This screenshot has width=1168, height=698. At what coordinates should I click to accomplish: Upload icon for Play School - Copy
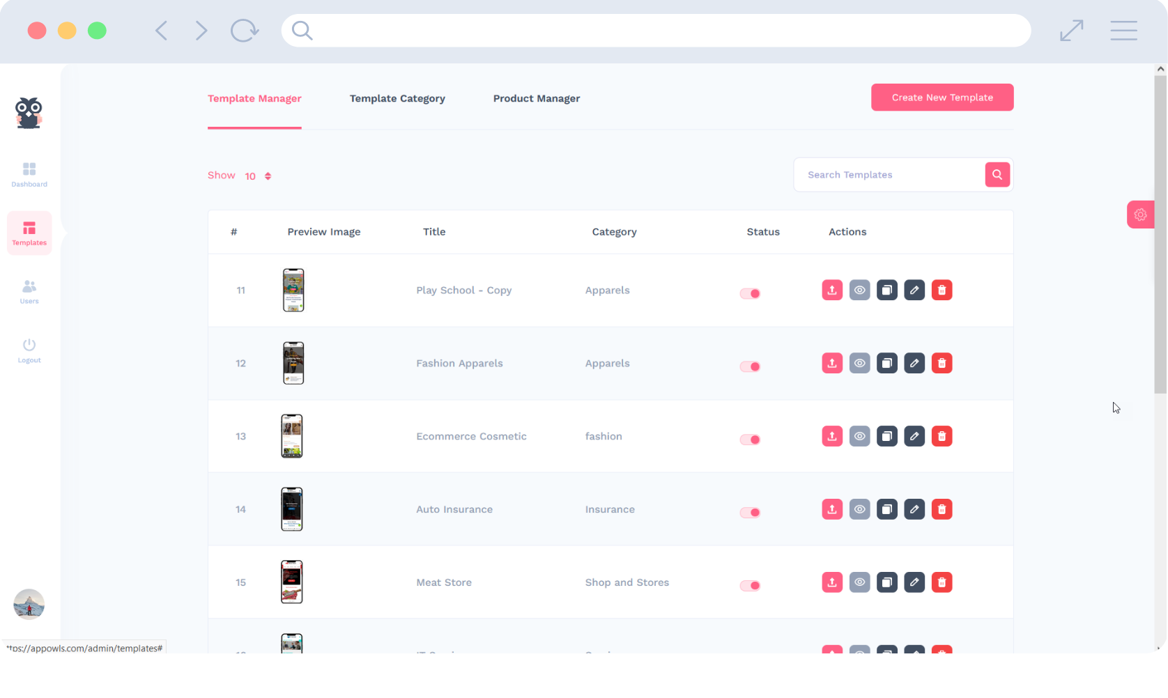tap(832, 290)
